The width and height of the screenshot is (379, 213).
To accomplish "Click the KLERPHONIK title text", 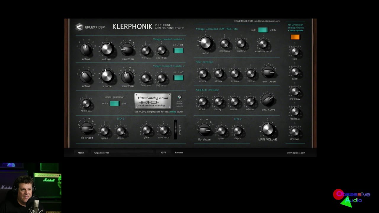I will 132,27.
